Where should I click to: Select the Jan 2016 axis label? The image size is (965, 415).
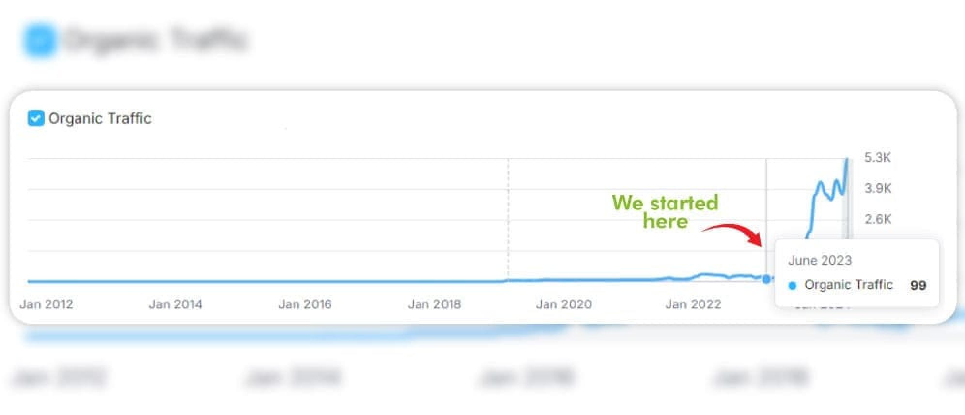[x=305, y=304]
